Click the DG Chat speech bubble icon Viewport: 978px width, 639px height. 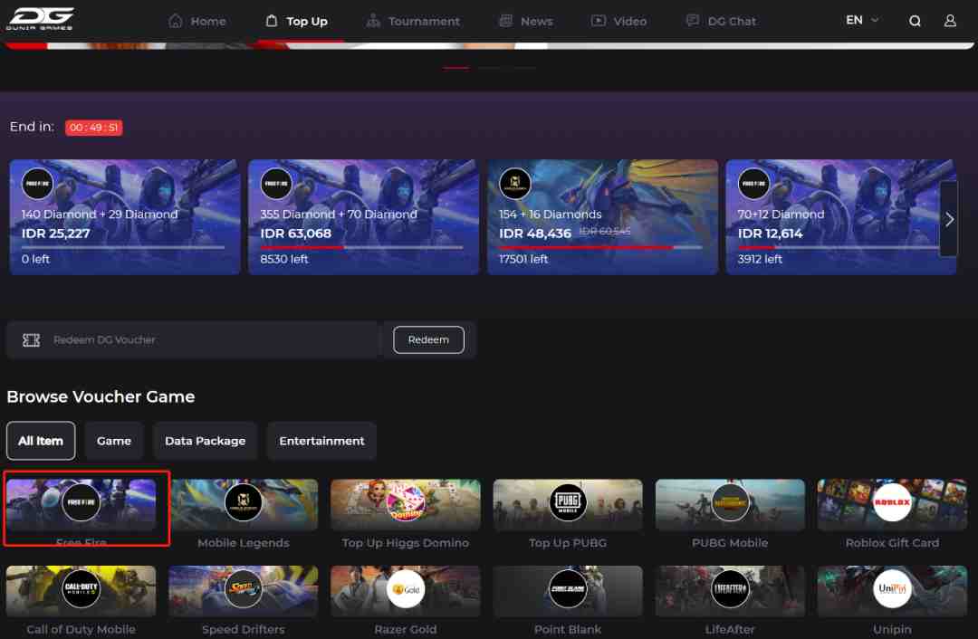(693, 21)
